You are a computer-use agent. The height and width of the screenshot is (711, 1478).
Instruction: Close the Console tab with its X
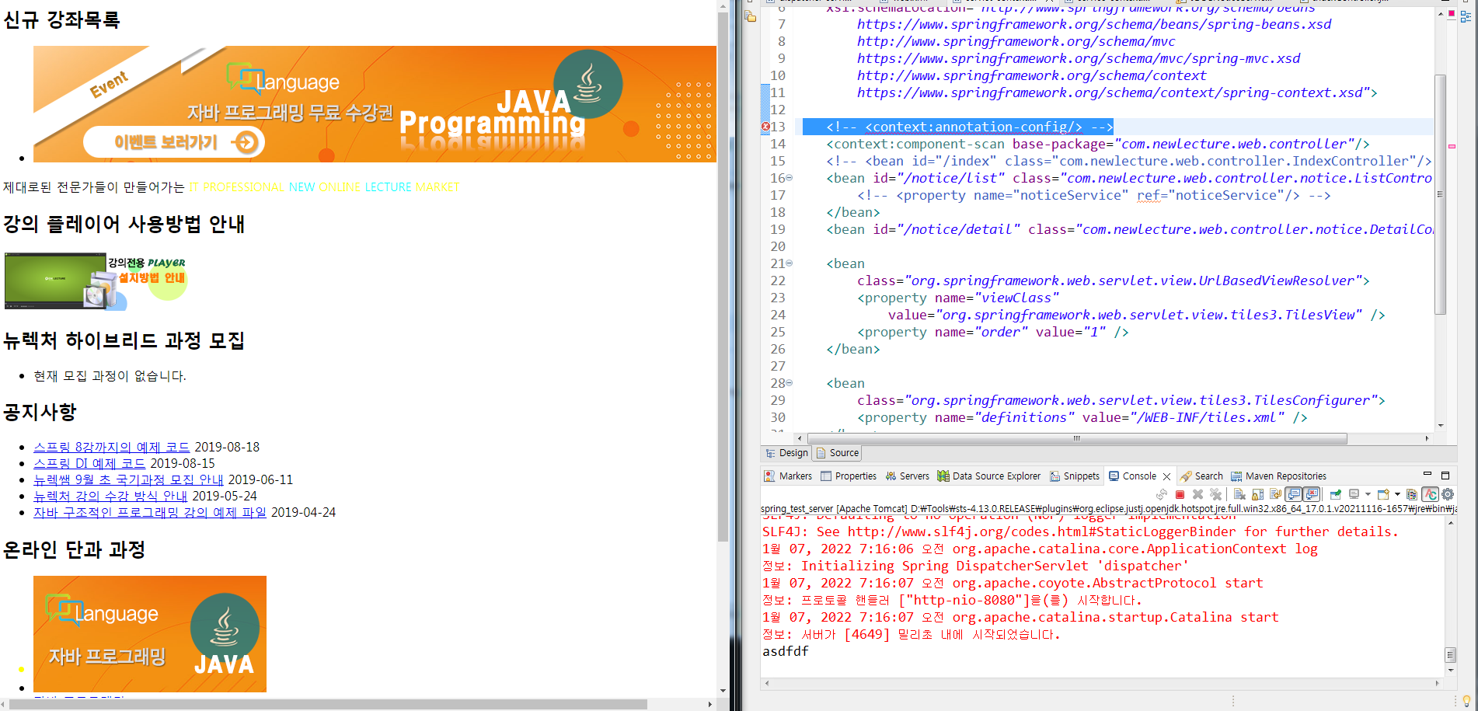point(1166,476)
